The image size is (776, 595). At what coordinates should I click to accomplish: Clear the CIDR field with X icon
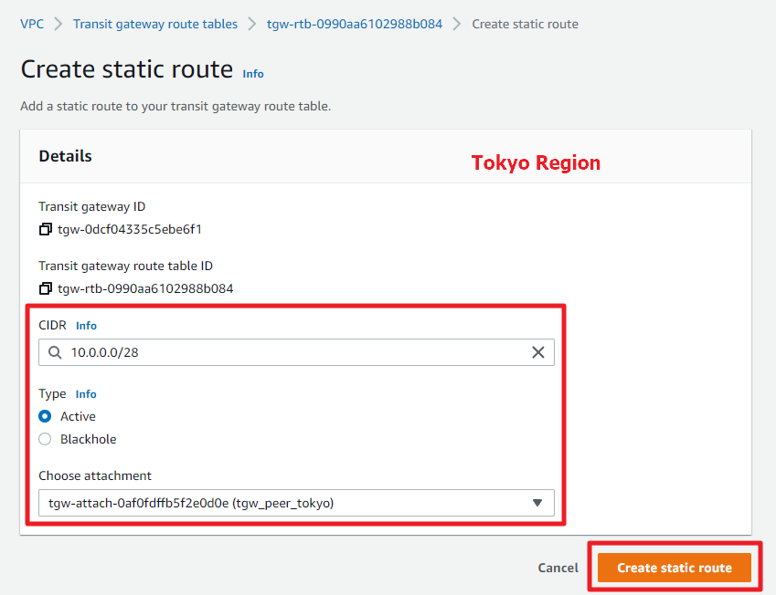click(538, 352)
